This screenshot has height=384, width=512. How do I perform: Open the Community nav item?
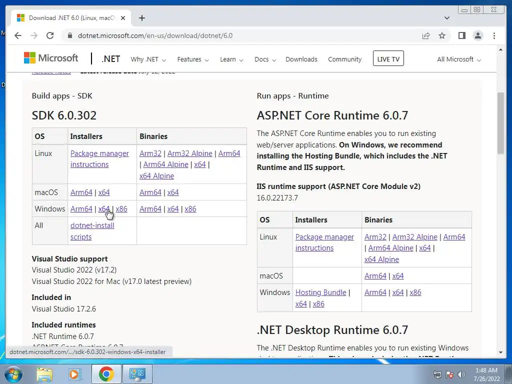[x=345, y=59]
